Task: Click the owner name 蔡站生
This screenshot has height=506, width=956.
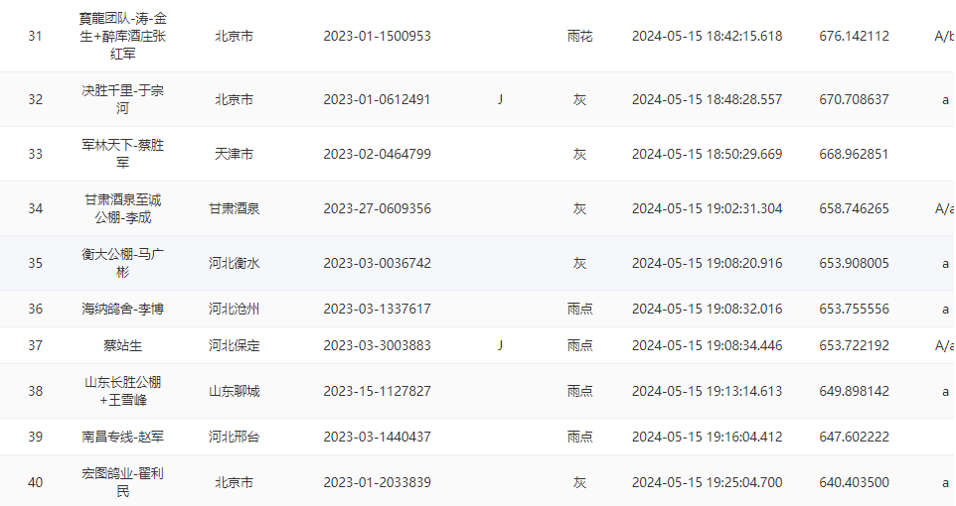Action: tap(123, 345)
